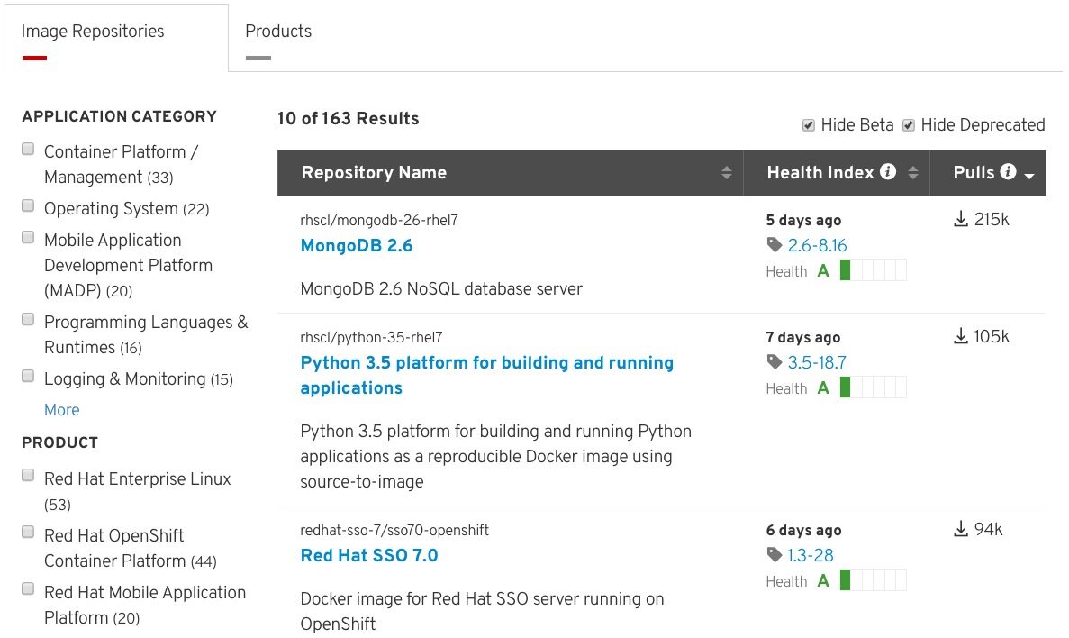Filter by Red Hat Enterprise Linux product
This screenshot has height=638, width=1069.
click(x=28, y=476)
